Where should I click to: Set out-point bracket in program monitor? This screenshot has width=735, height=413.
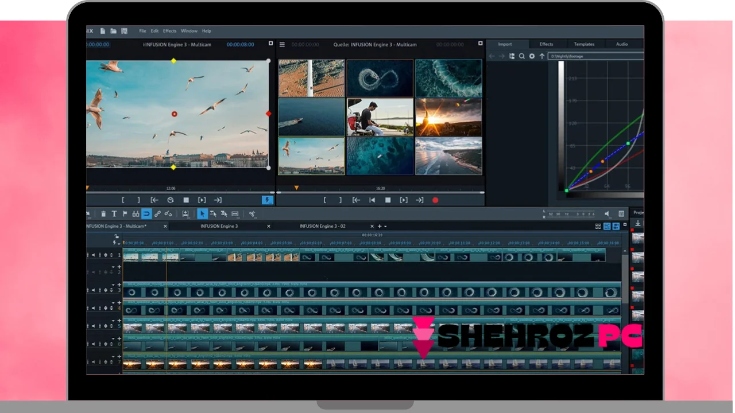point(138,200)
